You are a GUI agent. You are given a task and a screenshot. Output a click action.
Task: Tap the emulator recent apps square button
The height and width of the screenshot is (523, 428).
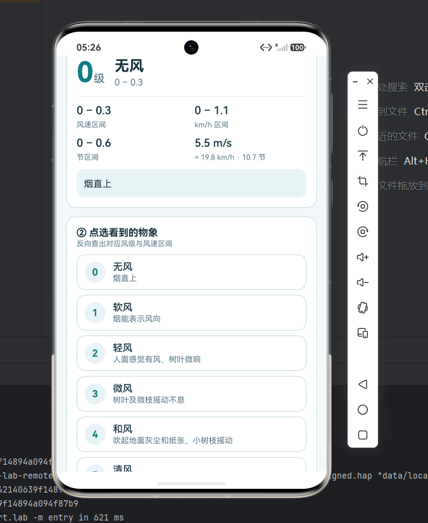click(x=363, y=435)
